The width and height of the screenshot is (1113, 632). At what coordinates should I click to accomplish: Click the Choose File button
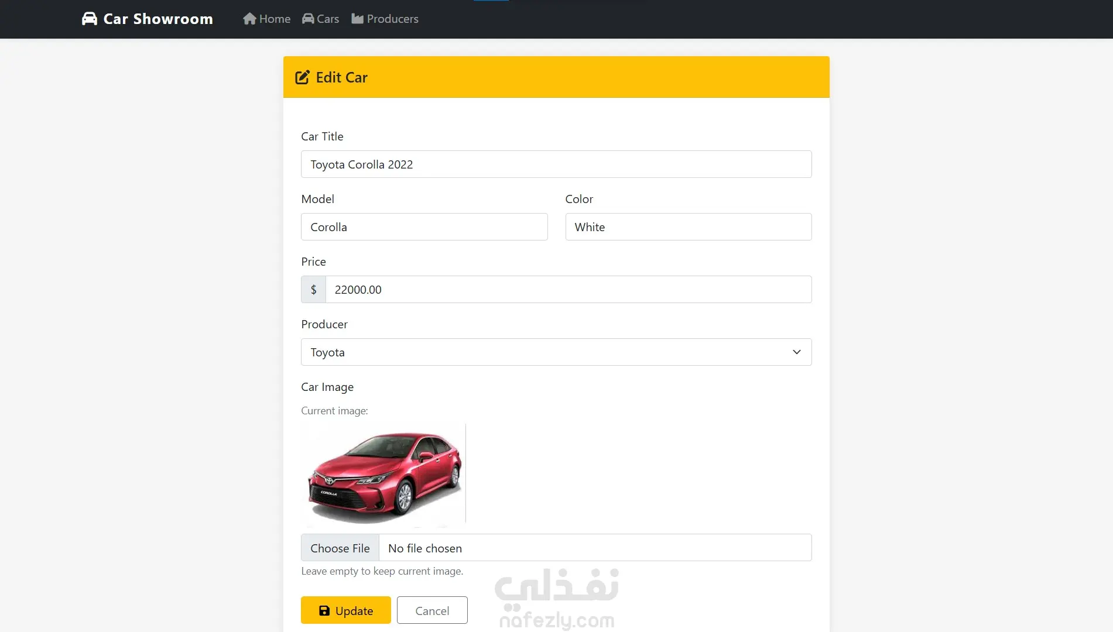pyautogui.click(x=340, y=548)
